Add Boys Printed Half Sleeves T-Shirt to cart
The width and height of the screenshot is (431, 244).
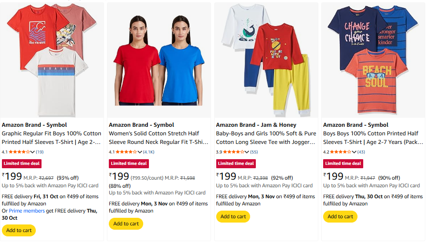click(x=340, y=216)
